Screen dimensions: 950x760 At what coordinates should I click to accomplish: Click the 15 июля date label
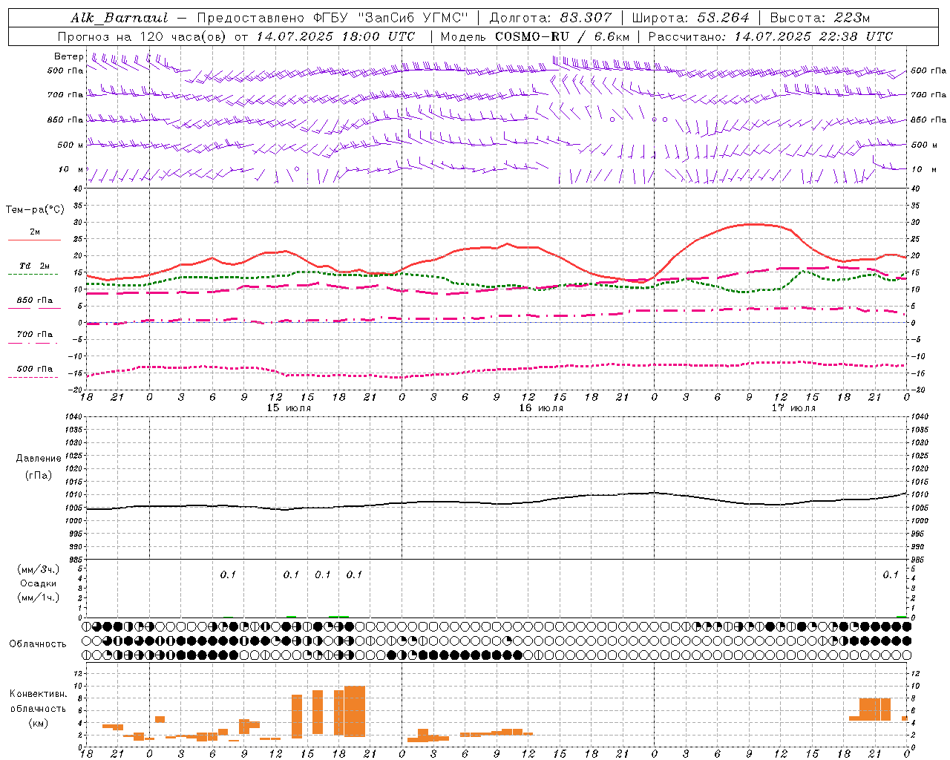click(289, 408)
